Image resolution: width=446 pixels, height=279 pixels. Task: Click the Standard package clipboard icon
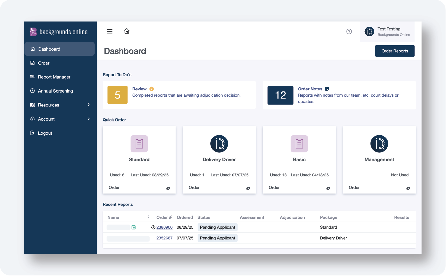click(139, 144)
